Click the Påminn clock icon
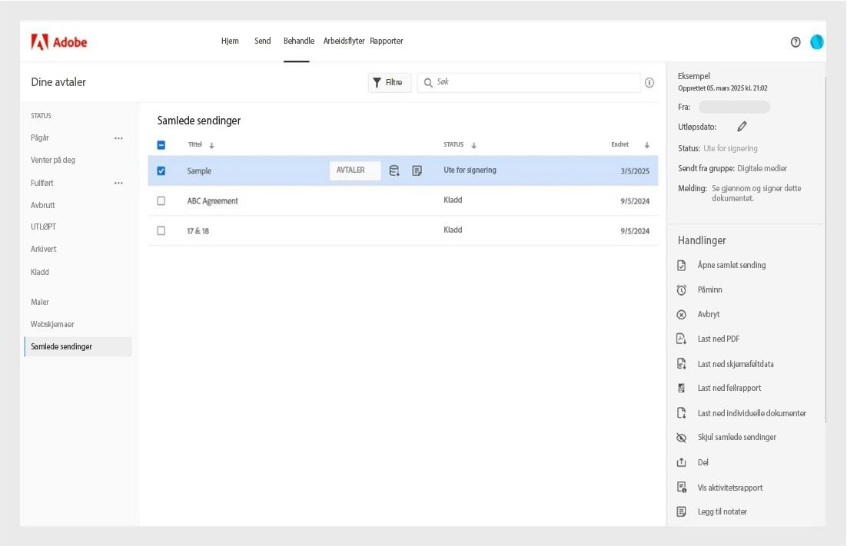847x546 pixels. (x=681, y=290)
